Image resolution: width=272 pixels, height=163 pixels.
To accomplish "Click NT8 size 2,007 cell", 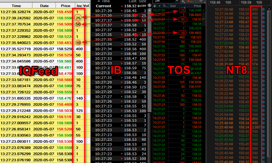I will click(x=256, y=127).
